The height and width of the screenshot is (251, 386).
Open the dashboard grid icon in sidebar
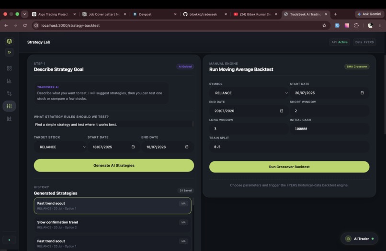point(10,68)
